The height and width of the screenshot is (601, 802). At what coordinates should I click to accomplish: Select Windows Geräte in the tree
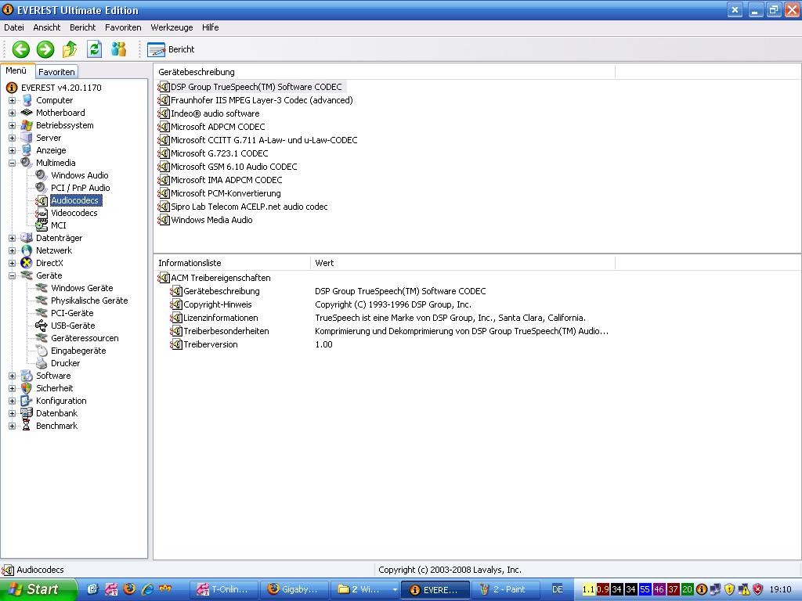click(x=81, y=288)
